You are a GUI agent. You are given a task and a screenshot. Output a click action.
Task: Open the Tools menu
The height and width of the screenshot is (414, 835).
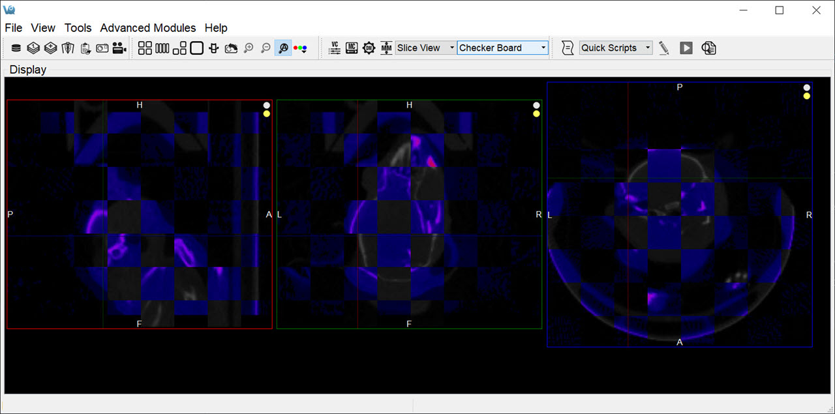[x=78, y=28]
